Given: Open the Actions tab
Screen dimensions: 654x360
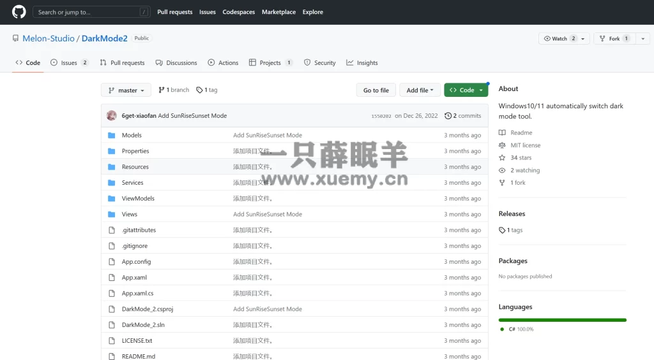Looking at the screenshot, I should pyautogui.click(x=223, y=63).
